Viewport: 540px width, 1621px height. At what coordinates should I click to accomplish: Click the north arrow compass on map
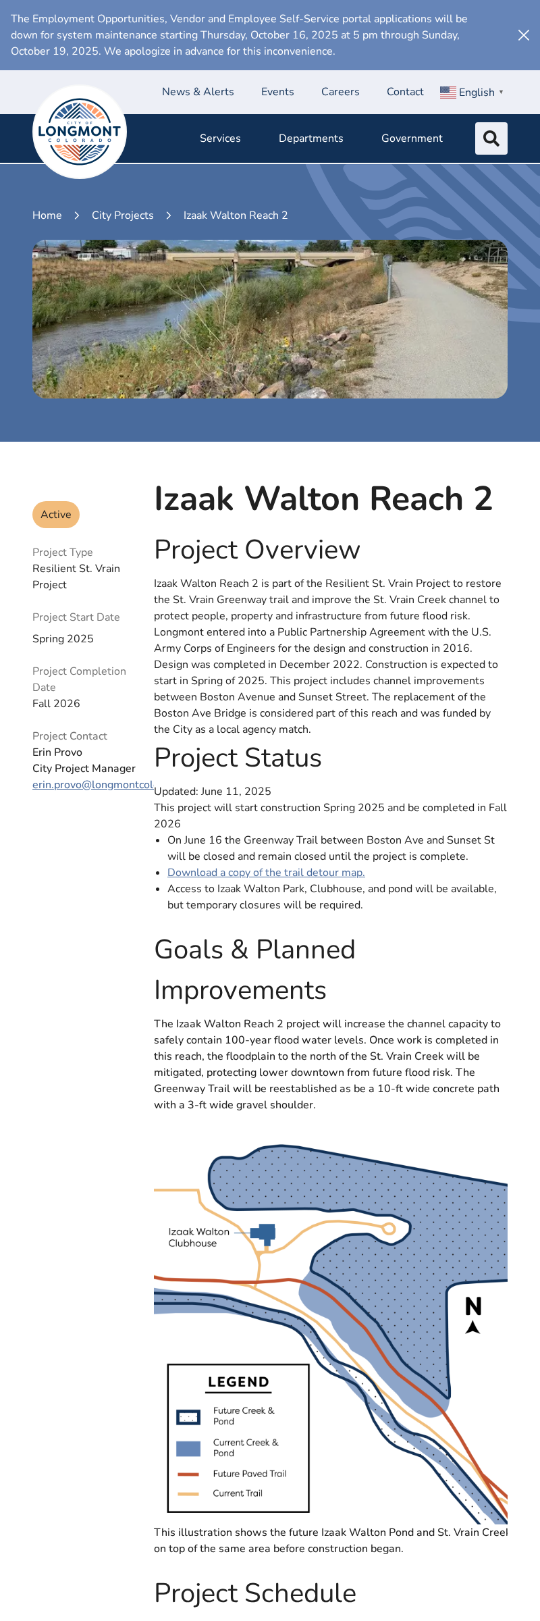tap(473, 1314)
